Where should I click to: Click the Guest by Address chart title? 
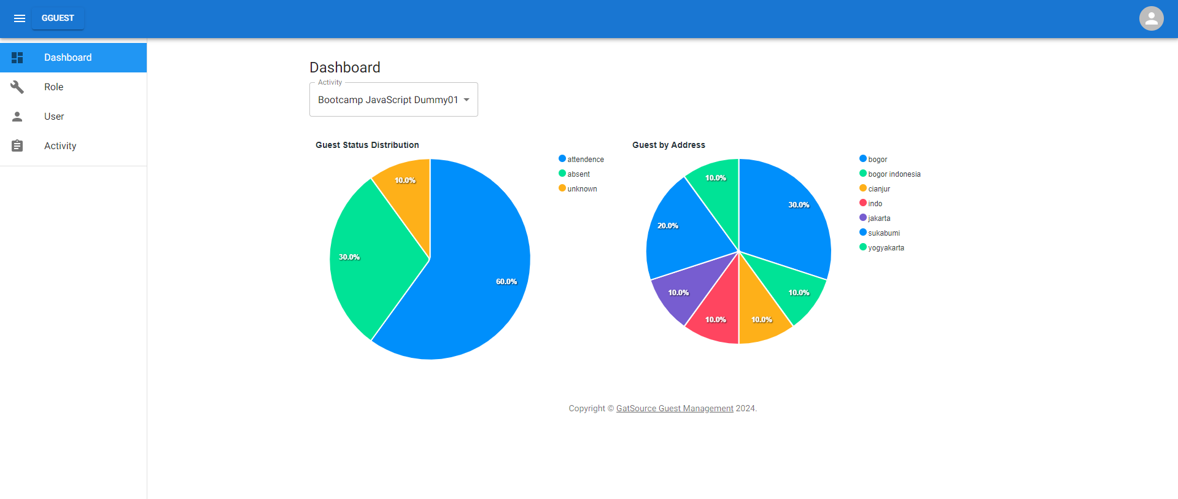click(x=668, y=145)
